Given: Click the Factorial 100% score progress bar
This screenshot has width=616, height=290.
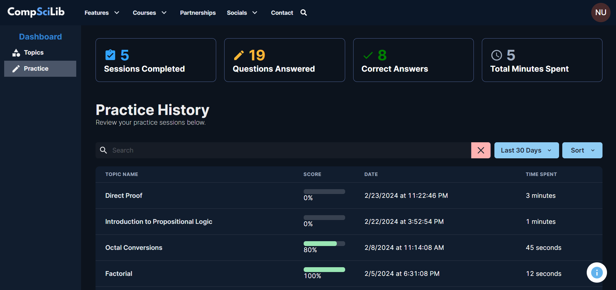Looking at the screenshot, I should (324, 270).
